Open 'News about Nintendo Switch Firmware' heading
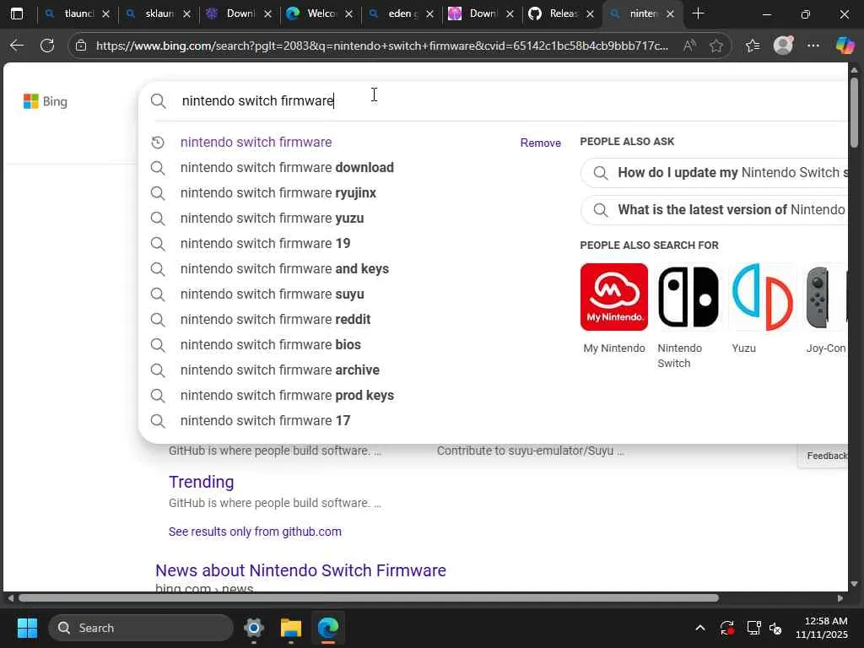Screen dimensions: 864x648 tap(300, 570)
